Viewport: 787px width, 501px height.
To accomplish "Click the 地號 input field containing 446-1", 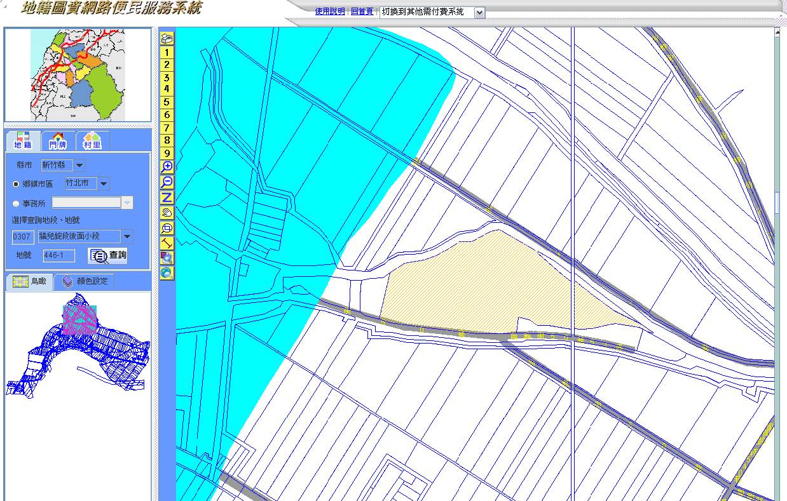I will point(58,256).
